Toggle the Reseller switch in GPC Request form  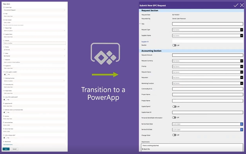point(174,45)
